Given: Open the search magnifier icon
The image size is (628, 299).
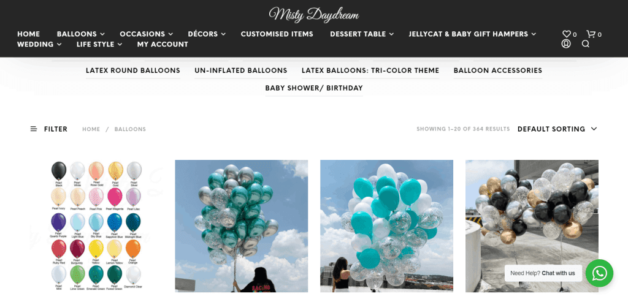Looking at the screenshot, I should click(586, 44).
